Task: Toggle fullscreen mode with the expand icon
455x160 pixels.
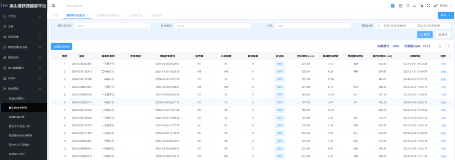Action: (428, 5)
